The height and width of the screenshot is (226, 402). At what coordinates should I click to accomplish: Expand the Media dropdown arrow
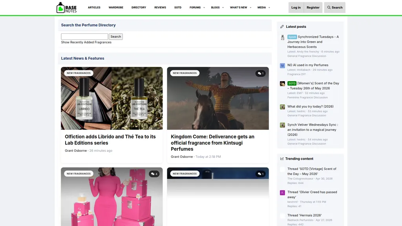coord(269,8)
